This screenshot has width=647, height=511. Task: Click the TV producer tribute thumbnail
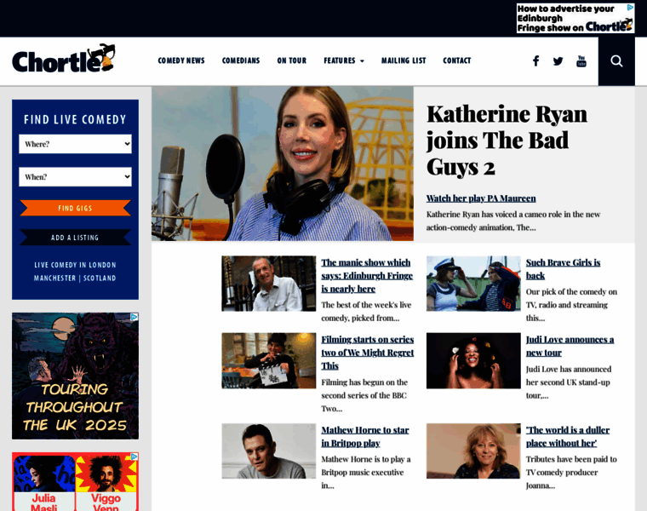point(473,451)
